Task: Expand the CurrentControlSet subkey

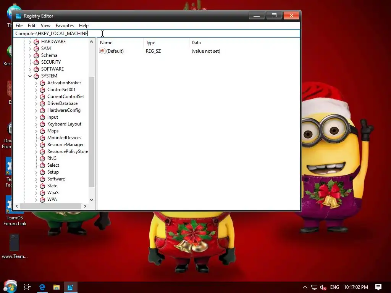Action: pos(36,97)
